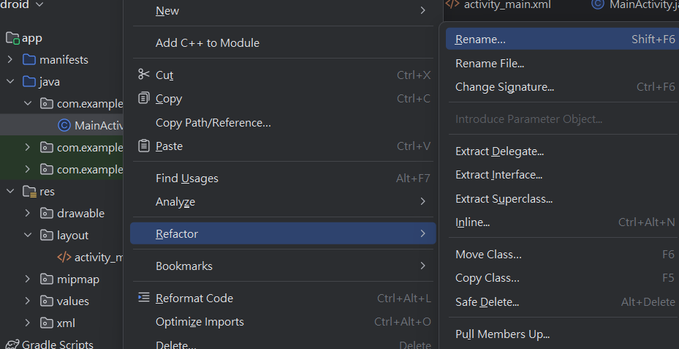Click the MainActivity class icon in tree

pos(64,126)
